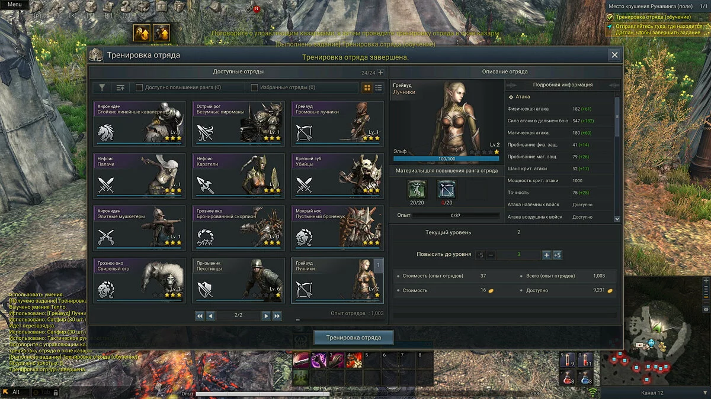Use skill in hotbar slot 2
The image size is (711, 399).
pyautogui.click(x=319, y=359)
